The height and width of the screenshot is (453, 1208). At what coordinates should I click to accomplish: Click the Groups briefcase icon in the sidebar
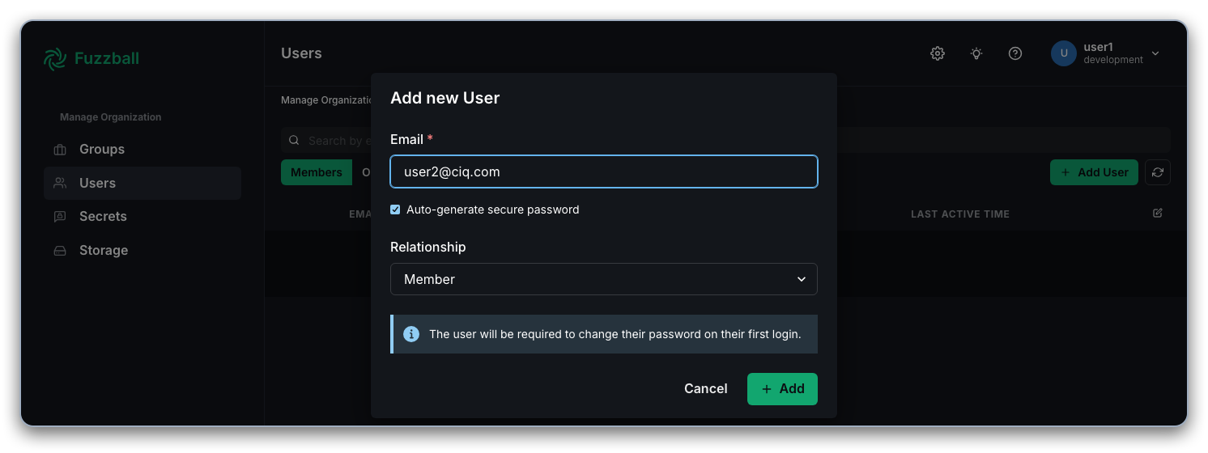60,150
